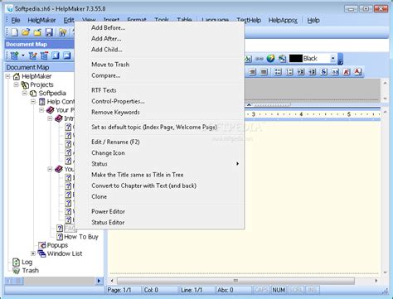Choose Add Before... from context menu
Viewport: 393px width, 299px height.
tap(109, 27)
